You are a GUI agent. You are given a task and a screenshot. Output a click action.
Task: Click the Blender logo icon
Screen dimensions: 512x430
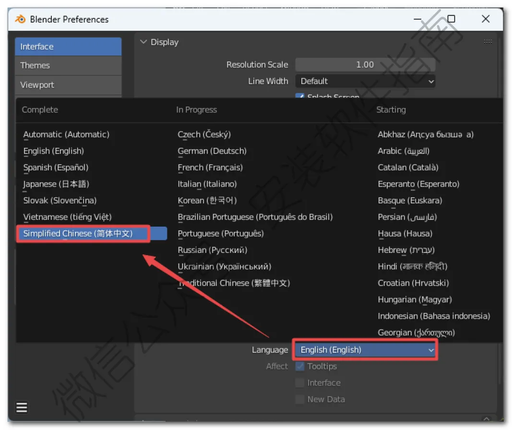pos(20,19)
